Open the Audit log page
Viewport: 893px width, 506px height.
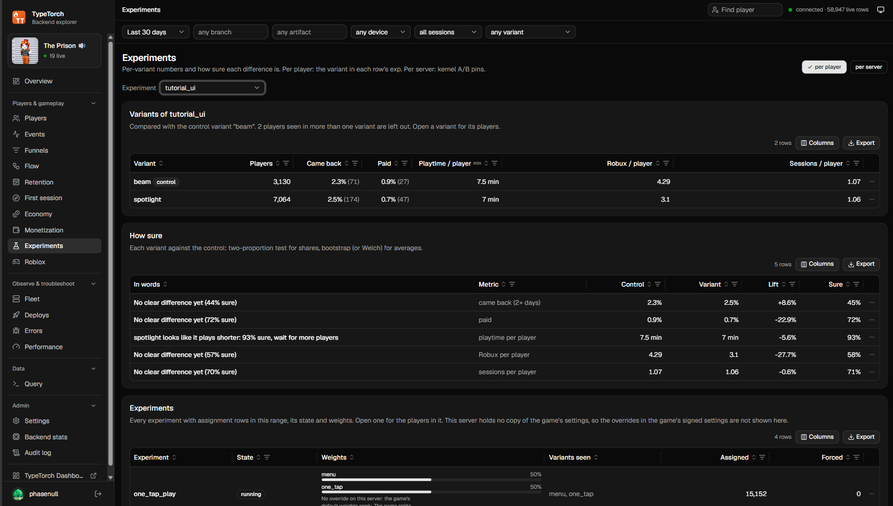pos(55,453)
